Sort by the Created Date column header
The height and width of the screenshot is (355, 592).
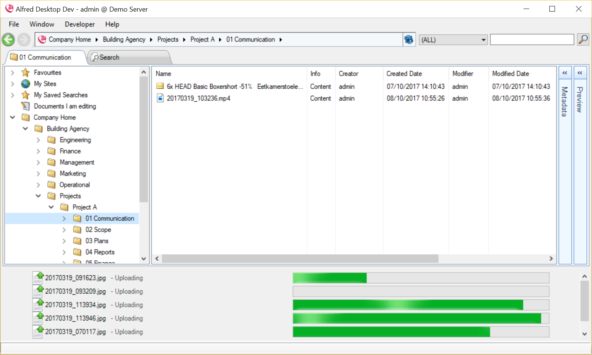point(404,74)
